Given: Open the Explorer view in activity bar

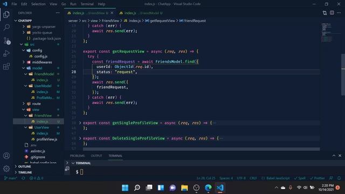Looking at the screenshot, I should pos(6,15).
